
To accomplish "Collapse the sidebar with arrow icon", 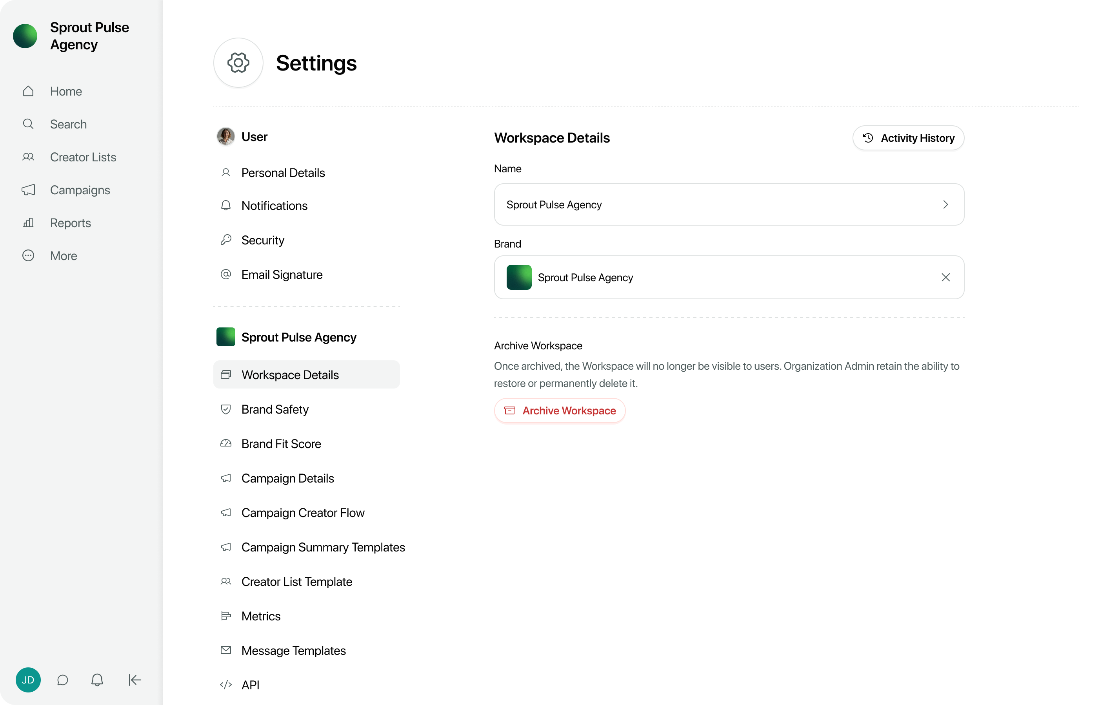I will click(x=135, y=680).
